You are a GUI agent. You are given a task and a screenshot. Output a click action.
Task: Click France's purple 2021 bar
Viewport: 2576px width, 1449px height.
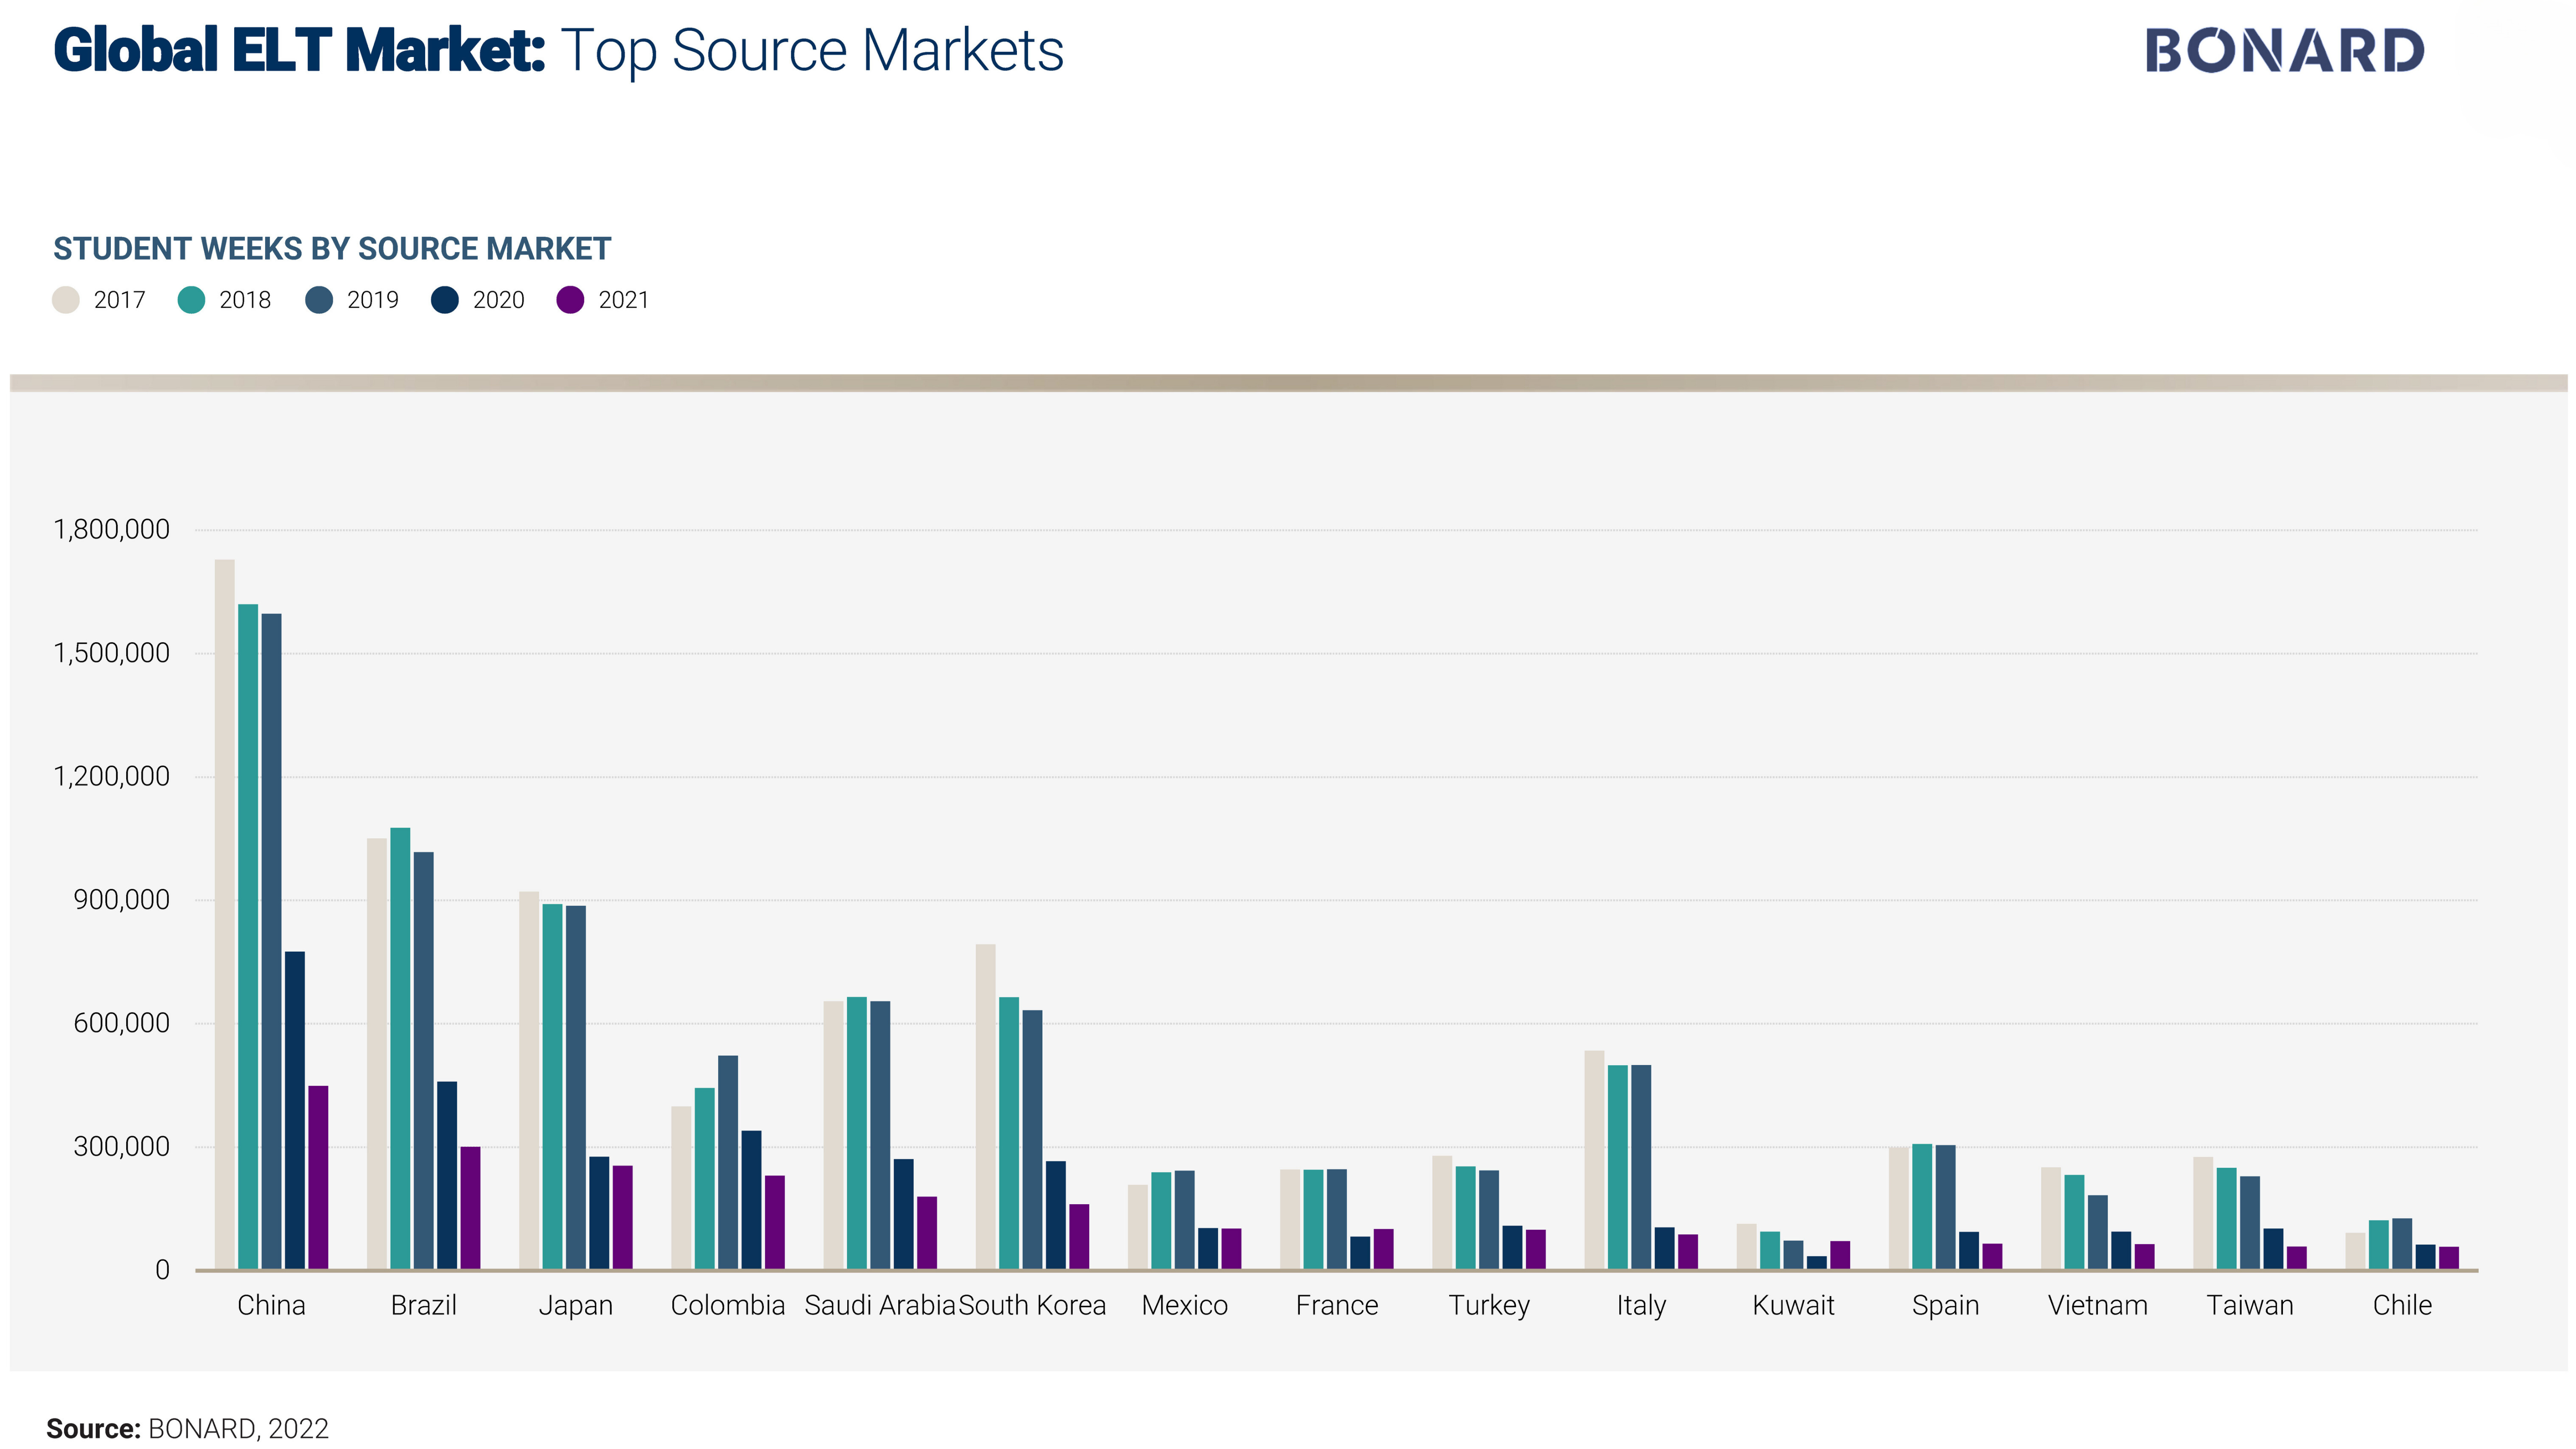point(1384,1250)
